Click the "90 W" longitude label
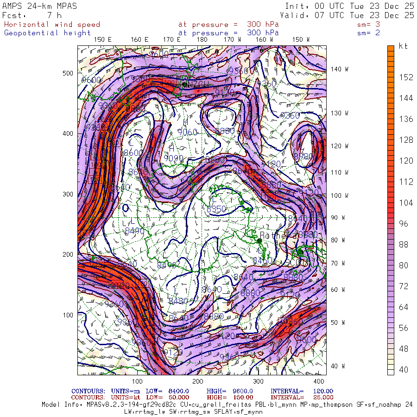This screenshot has width=417, height=417. [338, 218]
